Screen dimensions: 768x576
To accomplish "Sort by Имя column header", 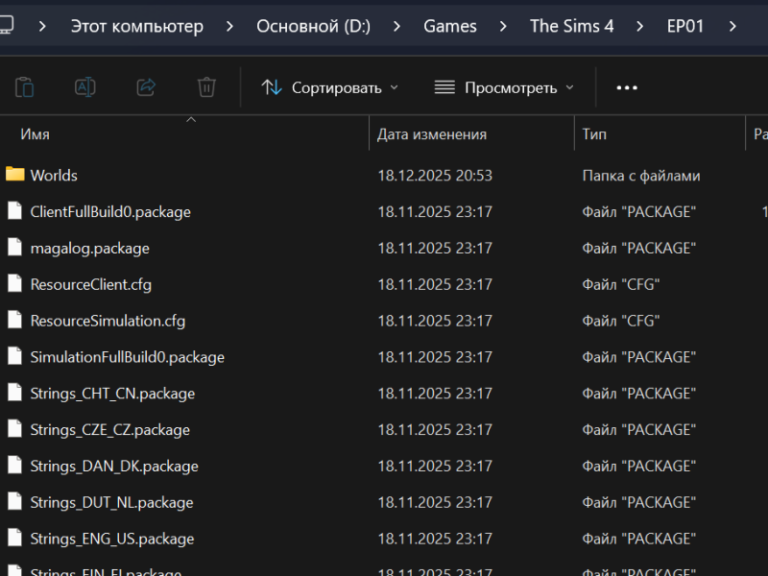I will point(36,134).
